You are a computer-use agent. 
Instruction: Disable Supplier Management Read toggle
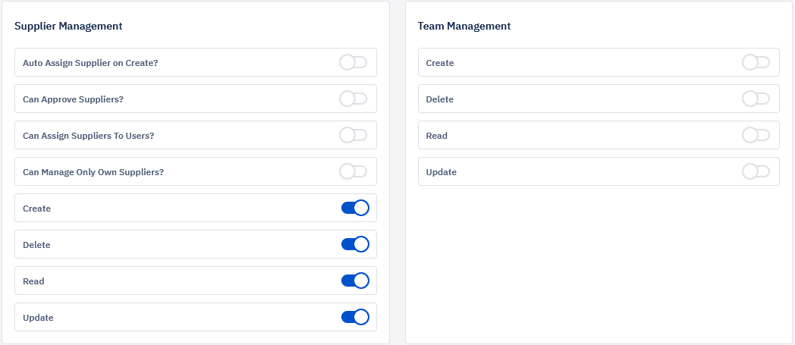[355, 281]
